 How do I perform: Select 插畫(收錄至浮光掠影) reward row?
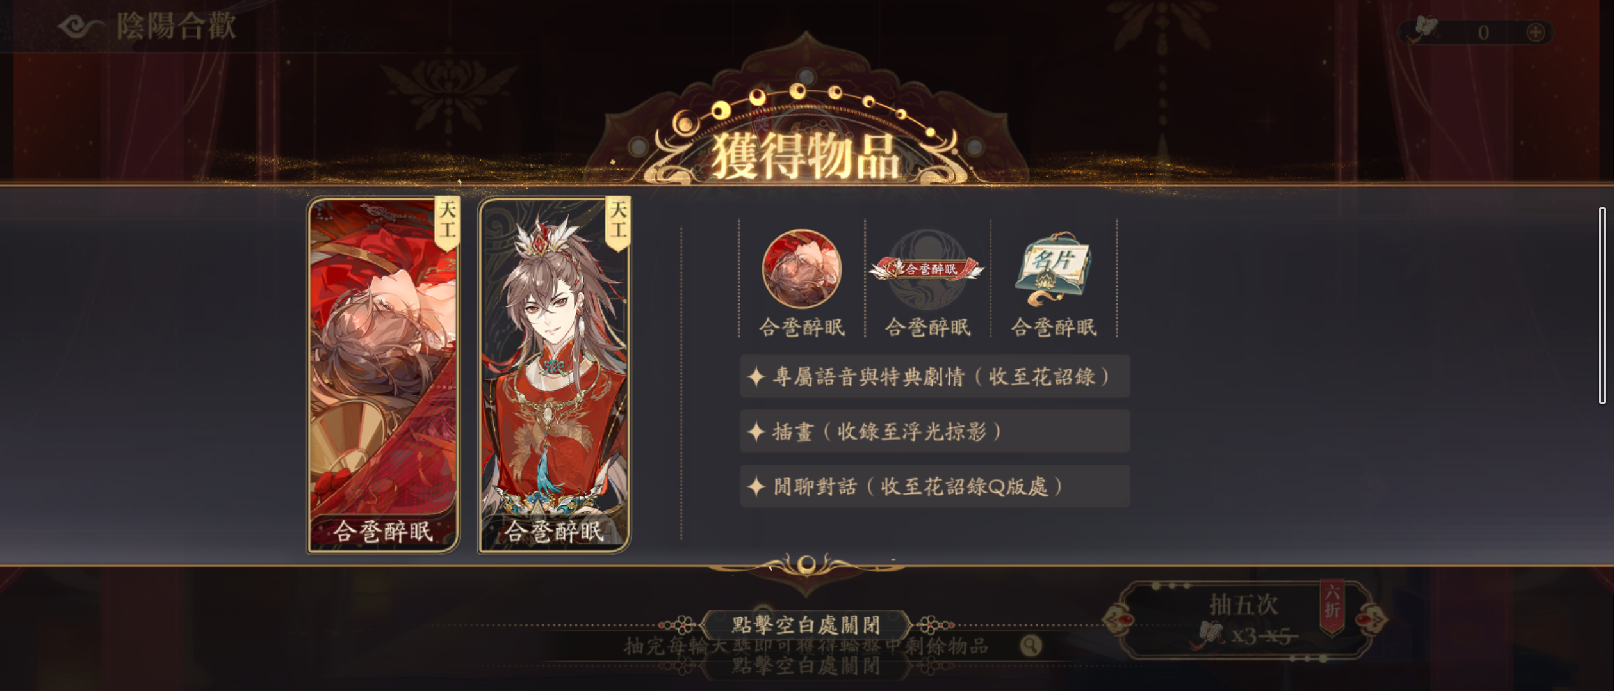click(x=934, y=431)
